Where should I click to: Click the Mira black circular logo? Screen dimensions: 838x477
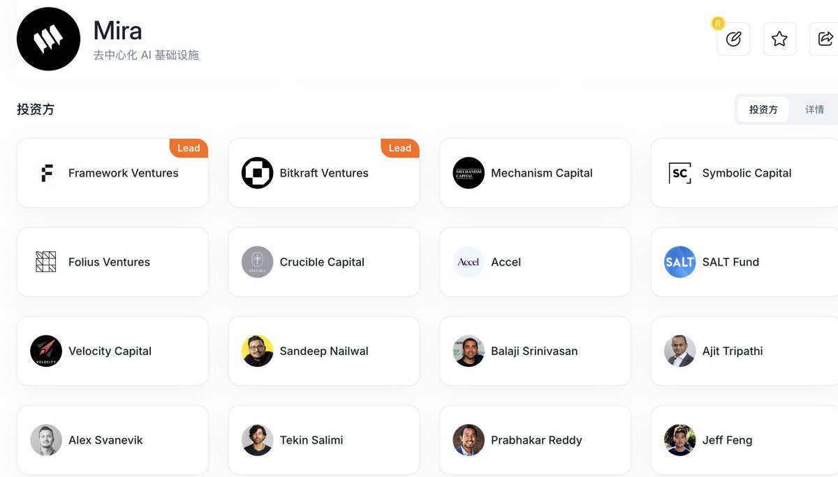point(49,39)
